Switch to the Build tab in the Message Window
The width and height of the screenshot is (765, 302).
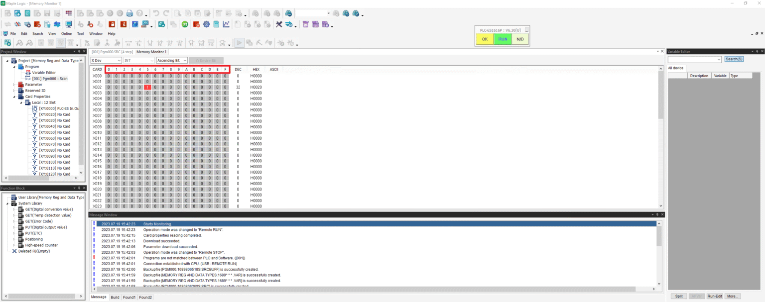[115, 297]
